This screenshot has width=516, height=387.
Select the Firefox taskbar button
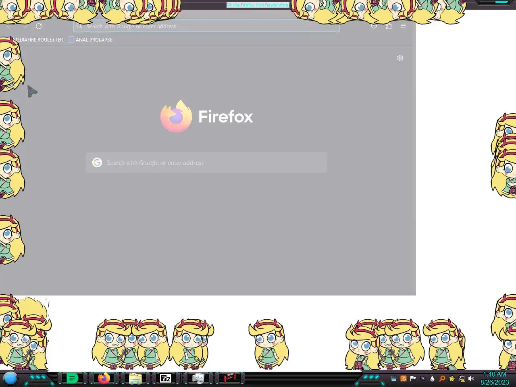(104, 378)
